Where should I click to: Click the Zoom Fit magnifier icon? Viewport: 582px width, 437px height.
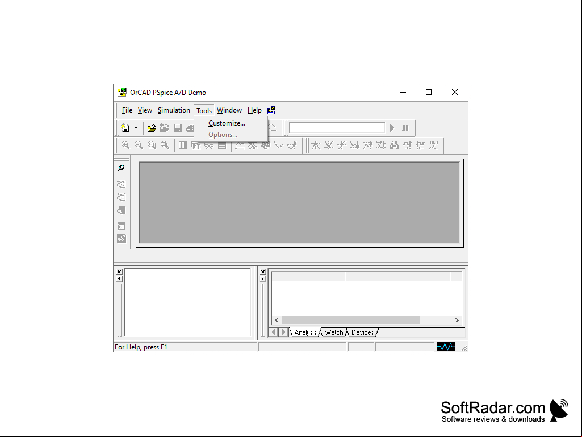pos(165,145)
